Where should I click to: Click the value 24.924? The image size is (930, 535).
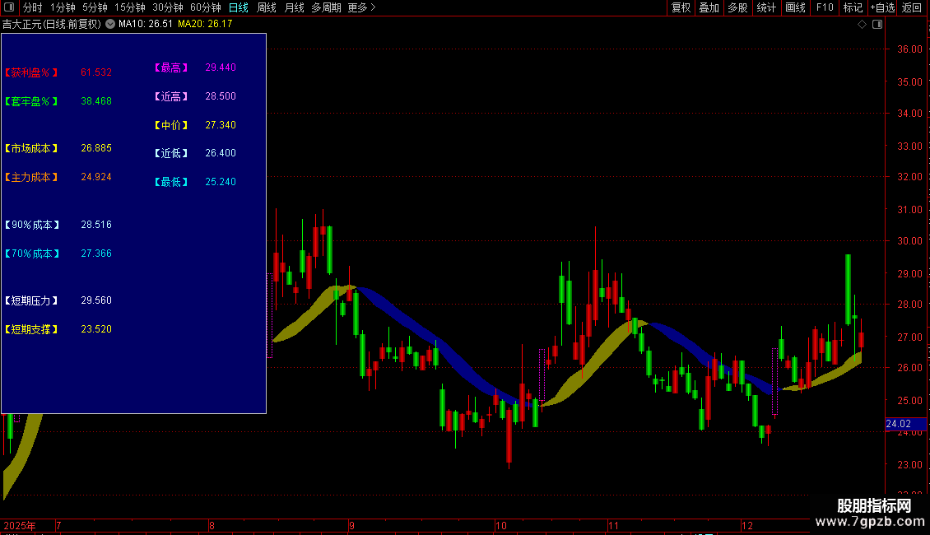(x=96, y=177)
